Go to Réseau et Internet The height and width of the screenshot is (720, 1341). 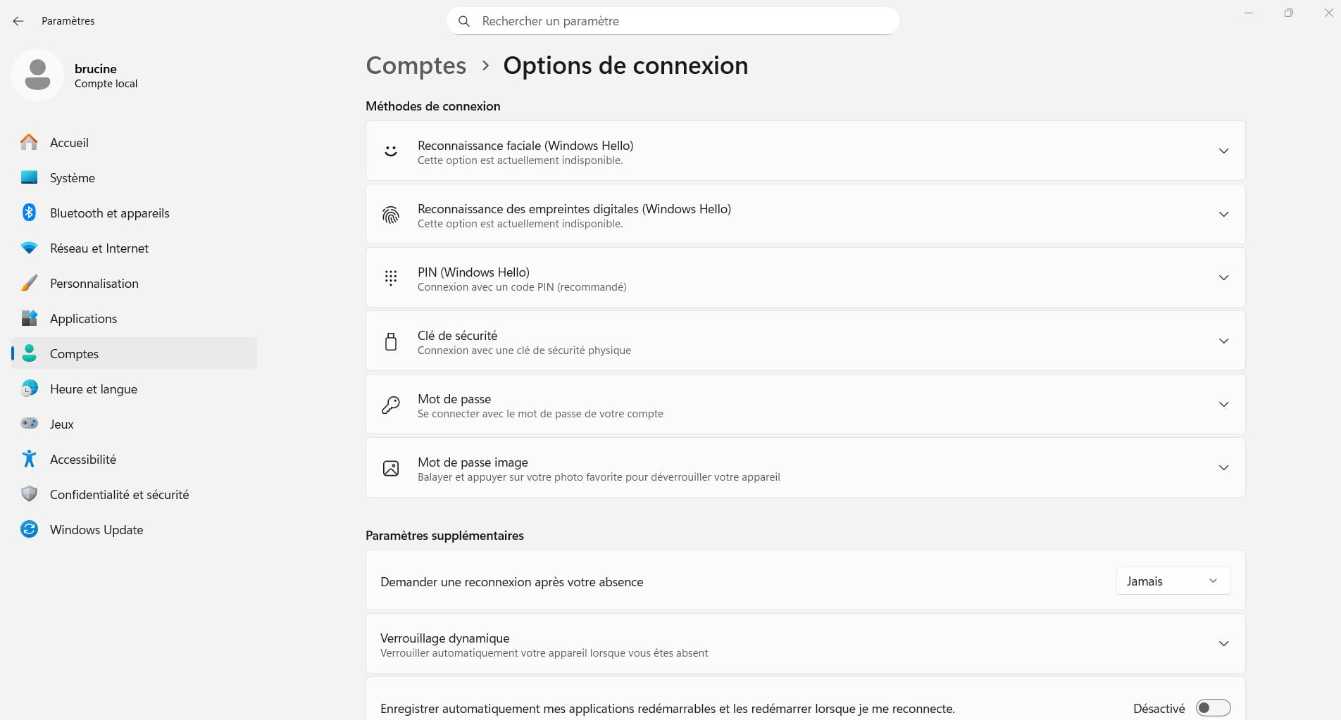(99, 248)
